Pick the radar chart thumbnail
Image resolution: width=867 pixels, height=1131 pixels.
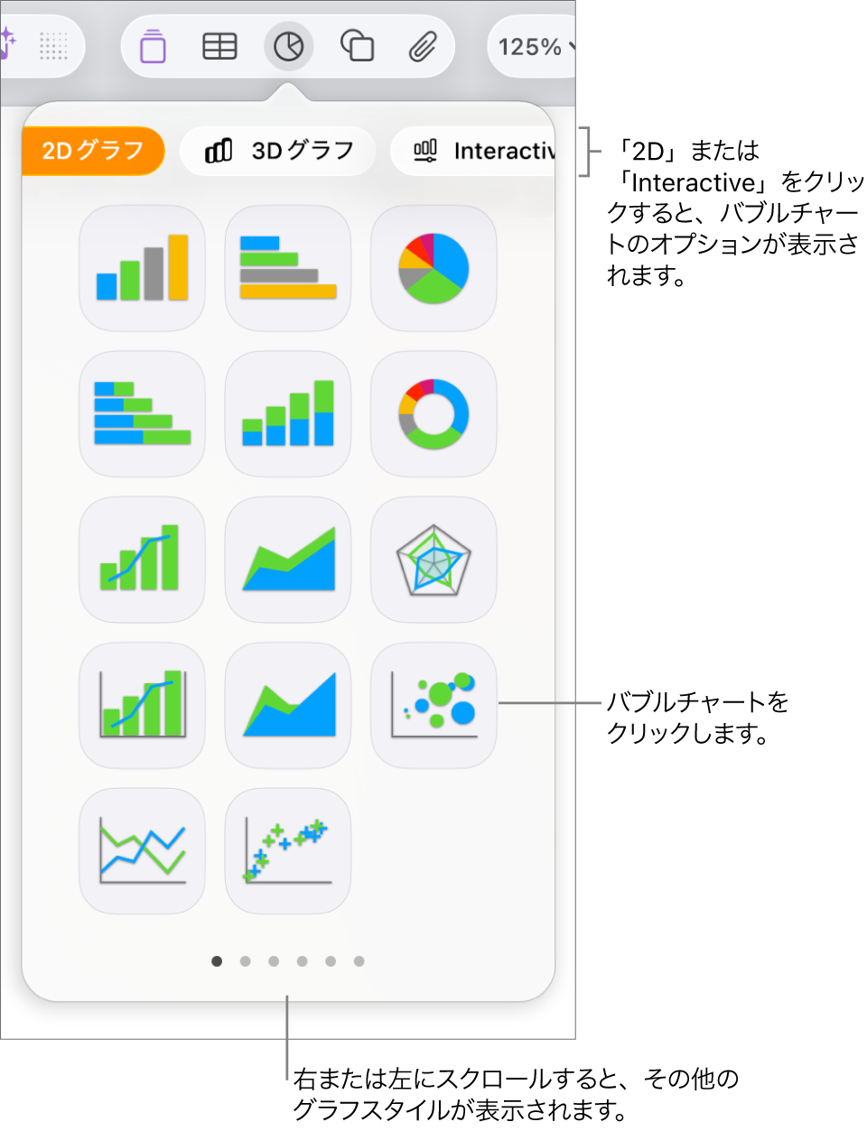coord(433,560)
